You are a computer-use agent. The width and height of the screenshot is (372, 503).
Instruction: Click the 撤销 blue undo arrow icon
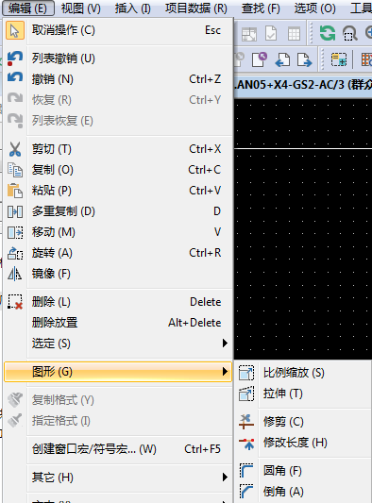click(15, 78)
